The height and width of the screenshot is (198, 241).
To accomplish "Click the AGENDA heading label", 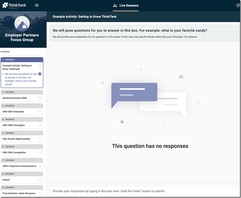I will (x=5, y=52).
